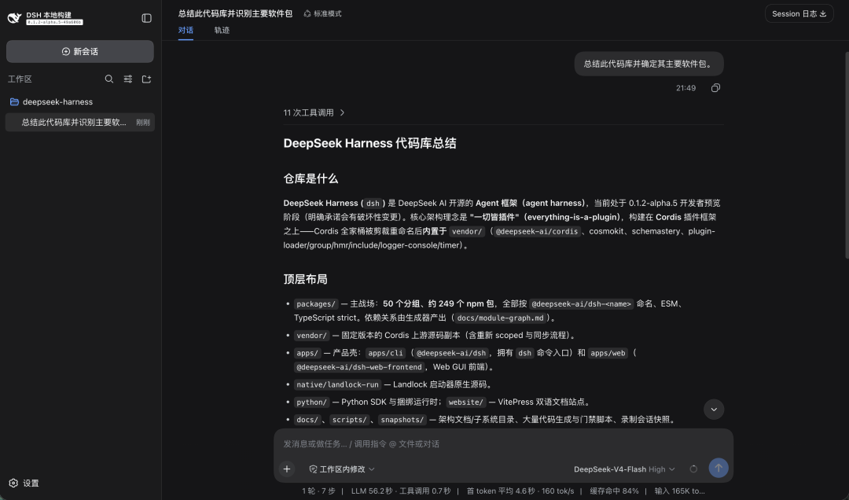Click the website/ code label

tap(465, 403)
